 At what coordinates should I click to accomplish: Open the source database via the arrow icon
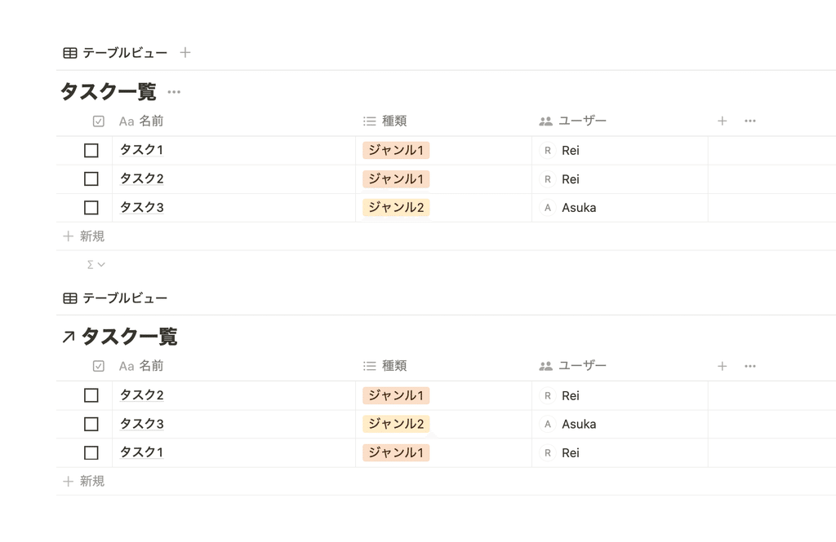coord(69,337)
